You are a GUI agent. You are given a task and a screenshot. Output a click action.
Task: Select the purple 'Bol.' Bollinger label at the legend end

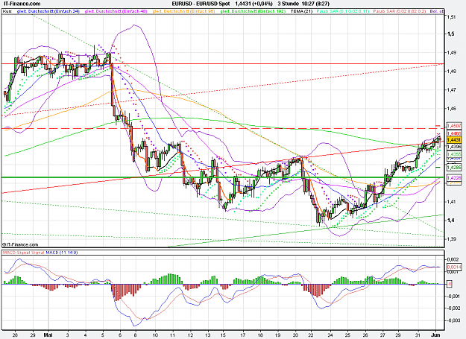click(437, 11)
